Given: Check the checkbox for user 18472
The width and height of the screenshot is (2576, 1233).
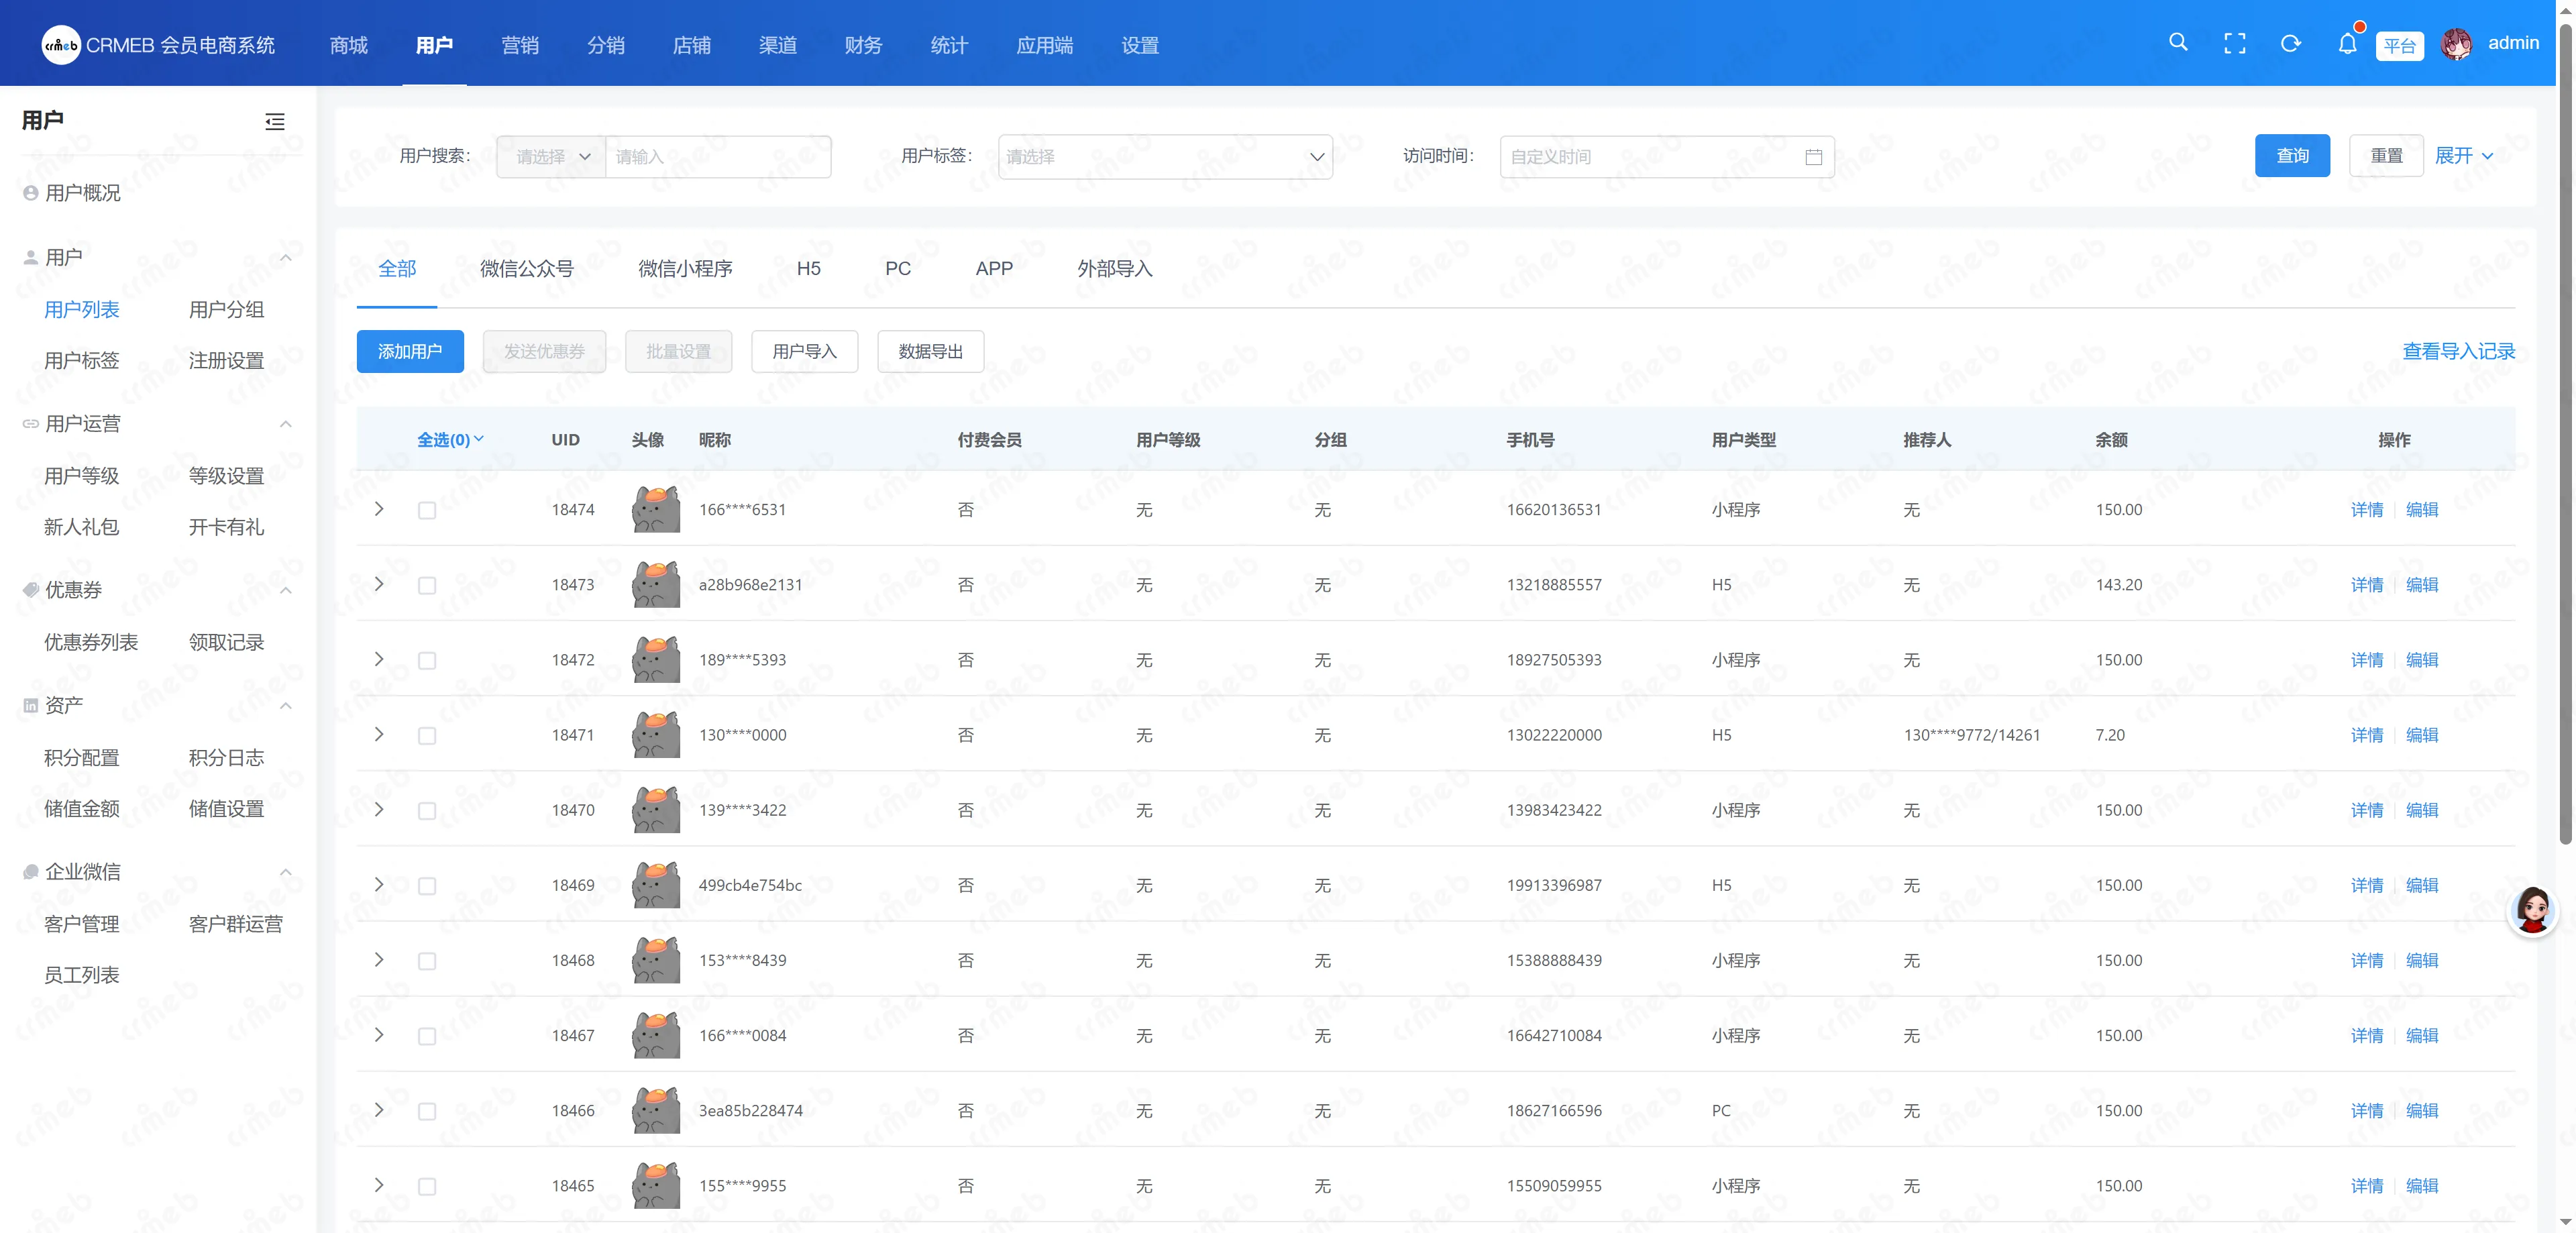Looking at the screenshot, I should point(427,660).
